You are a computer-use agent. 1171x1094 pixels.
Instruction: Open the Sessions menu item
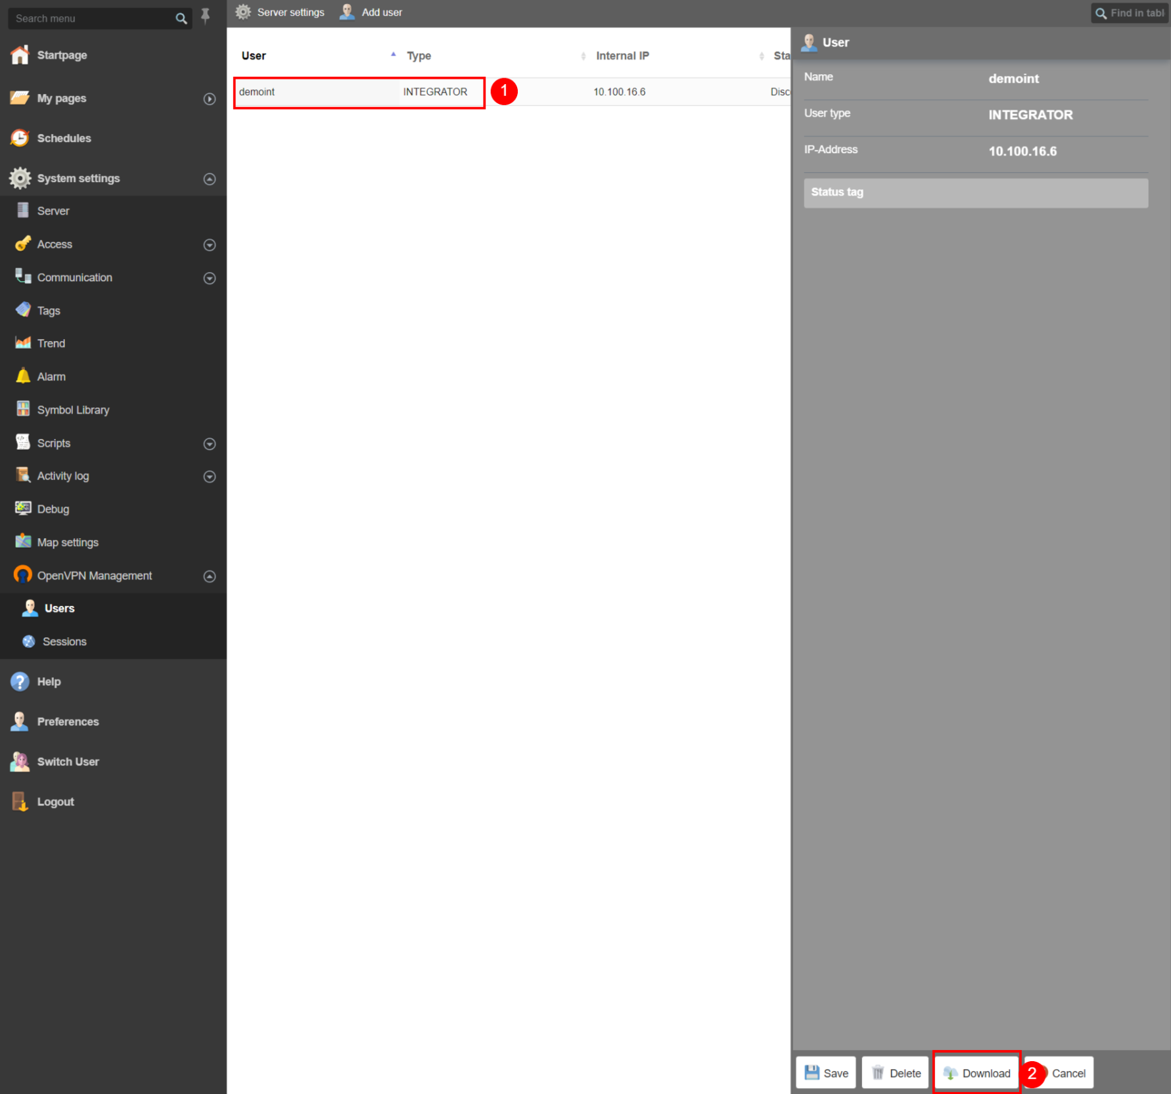click(x=113, y=641)
